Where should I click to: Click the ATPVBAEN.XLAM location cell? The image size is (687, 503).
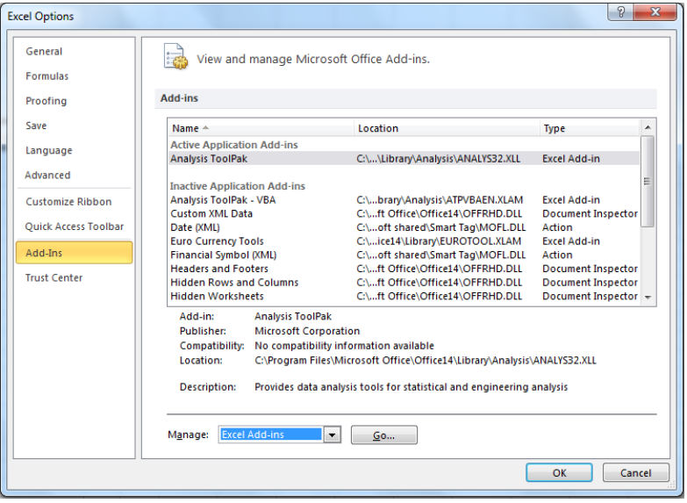[440, 200]
